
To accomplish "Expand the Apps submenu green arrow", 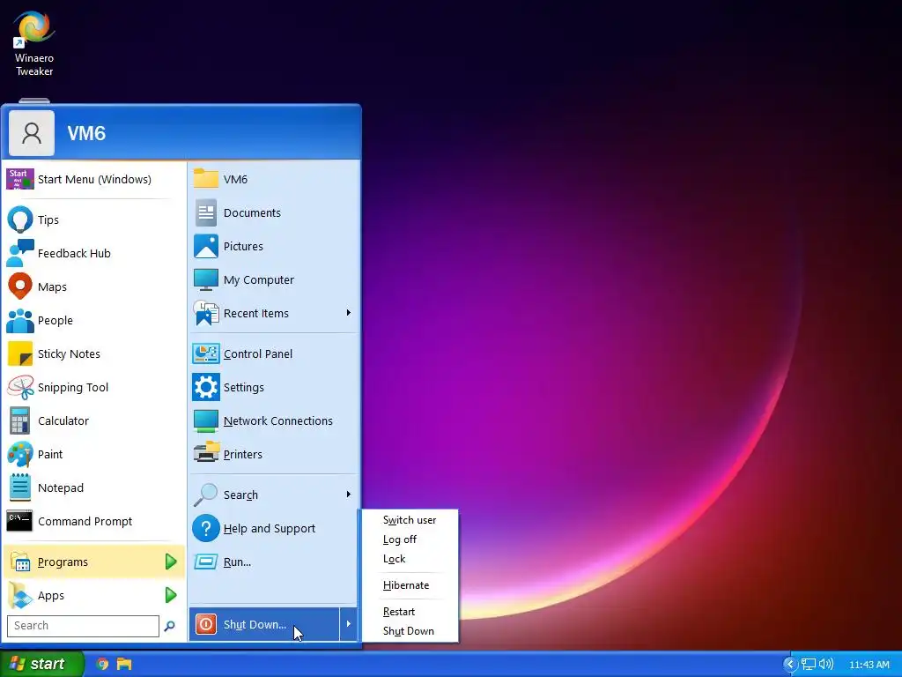I will (x=171, y=595).
